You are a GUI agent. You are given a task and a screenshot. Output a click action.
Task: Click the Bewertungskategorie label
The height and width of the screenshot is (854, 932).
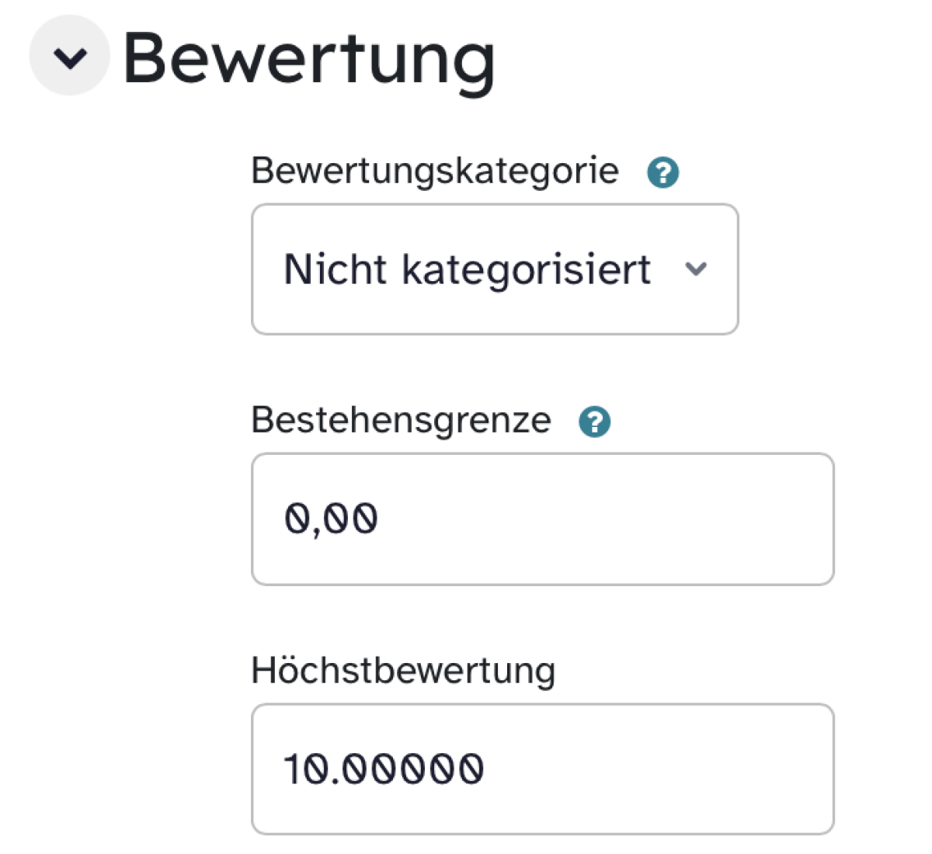pyautogui.click(x=435, y=171)
